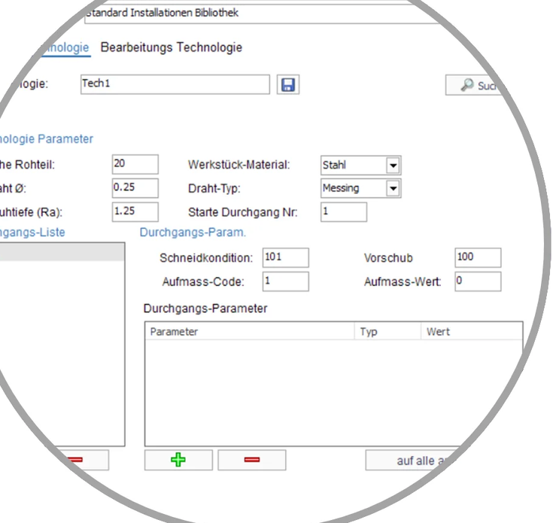Switch to Bearbeitungs Technologie tab
The height and width of the screenshot is (523, 556).
pyautogui.click(x=172, y=47)
